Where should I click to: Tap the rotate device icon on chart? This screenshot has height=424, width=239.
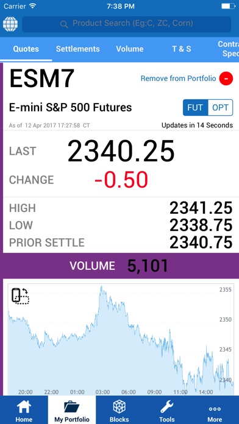[20, 296]
